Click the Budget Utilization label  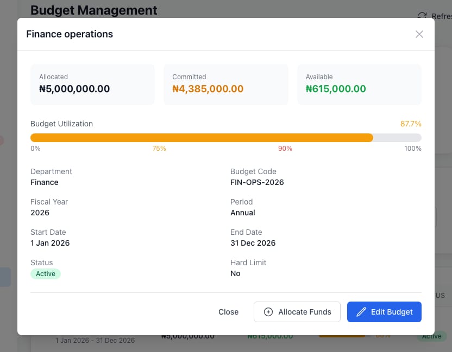[62, 124]
